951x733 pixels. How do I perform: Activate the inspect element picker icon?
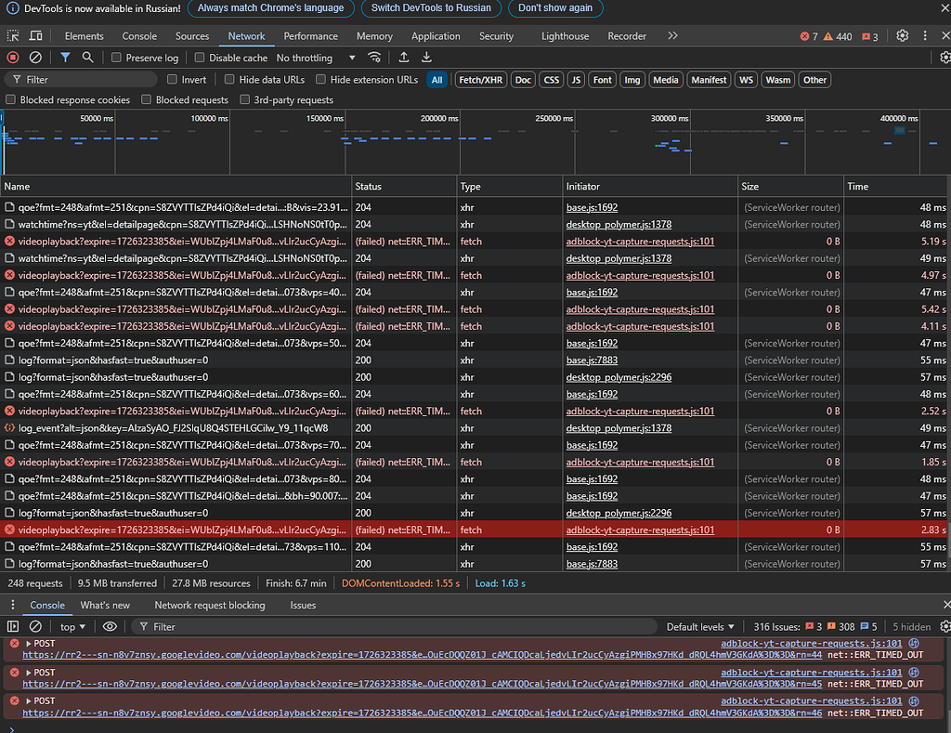13,36
